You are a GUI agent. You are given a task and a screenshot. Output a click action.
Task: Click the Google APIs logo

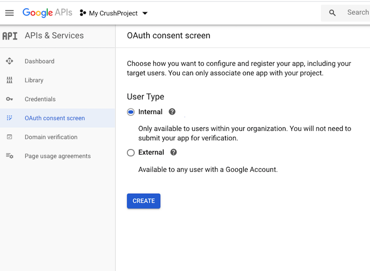pyautogui.click(x=47, y=13)
